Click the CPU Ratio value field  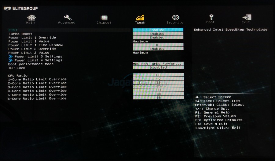coord(158,75)
